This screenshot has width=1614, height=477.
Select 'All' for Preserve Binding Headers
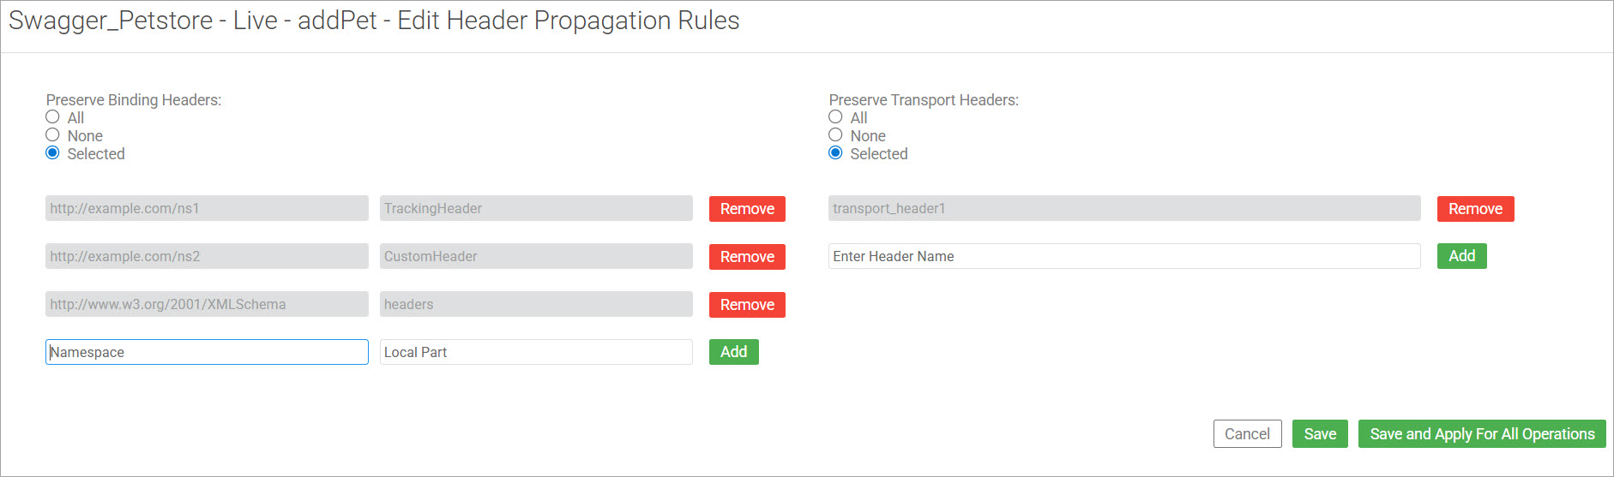(x=53, y=117)
